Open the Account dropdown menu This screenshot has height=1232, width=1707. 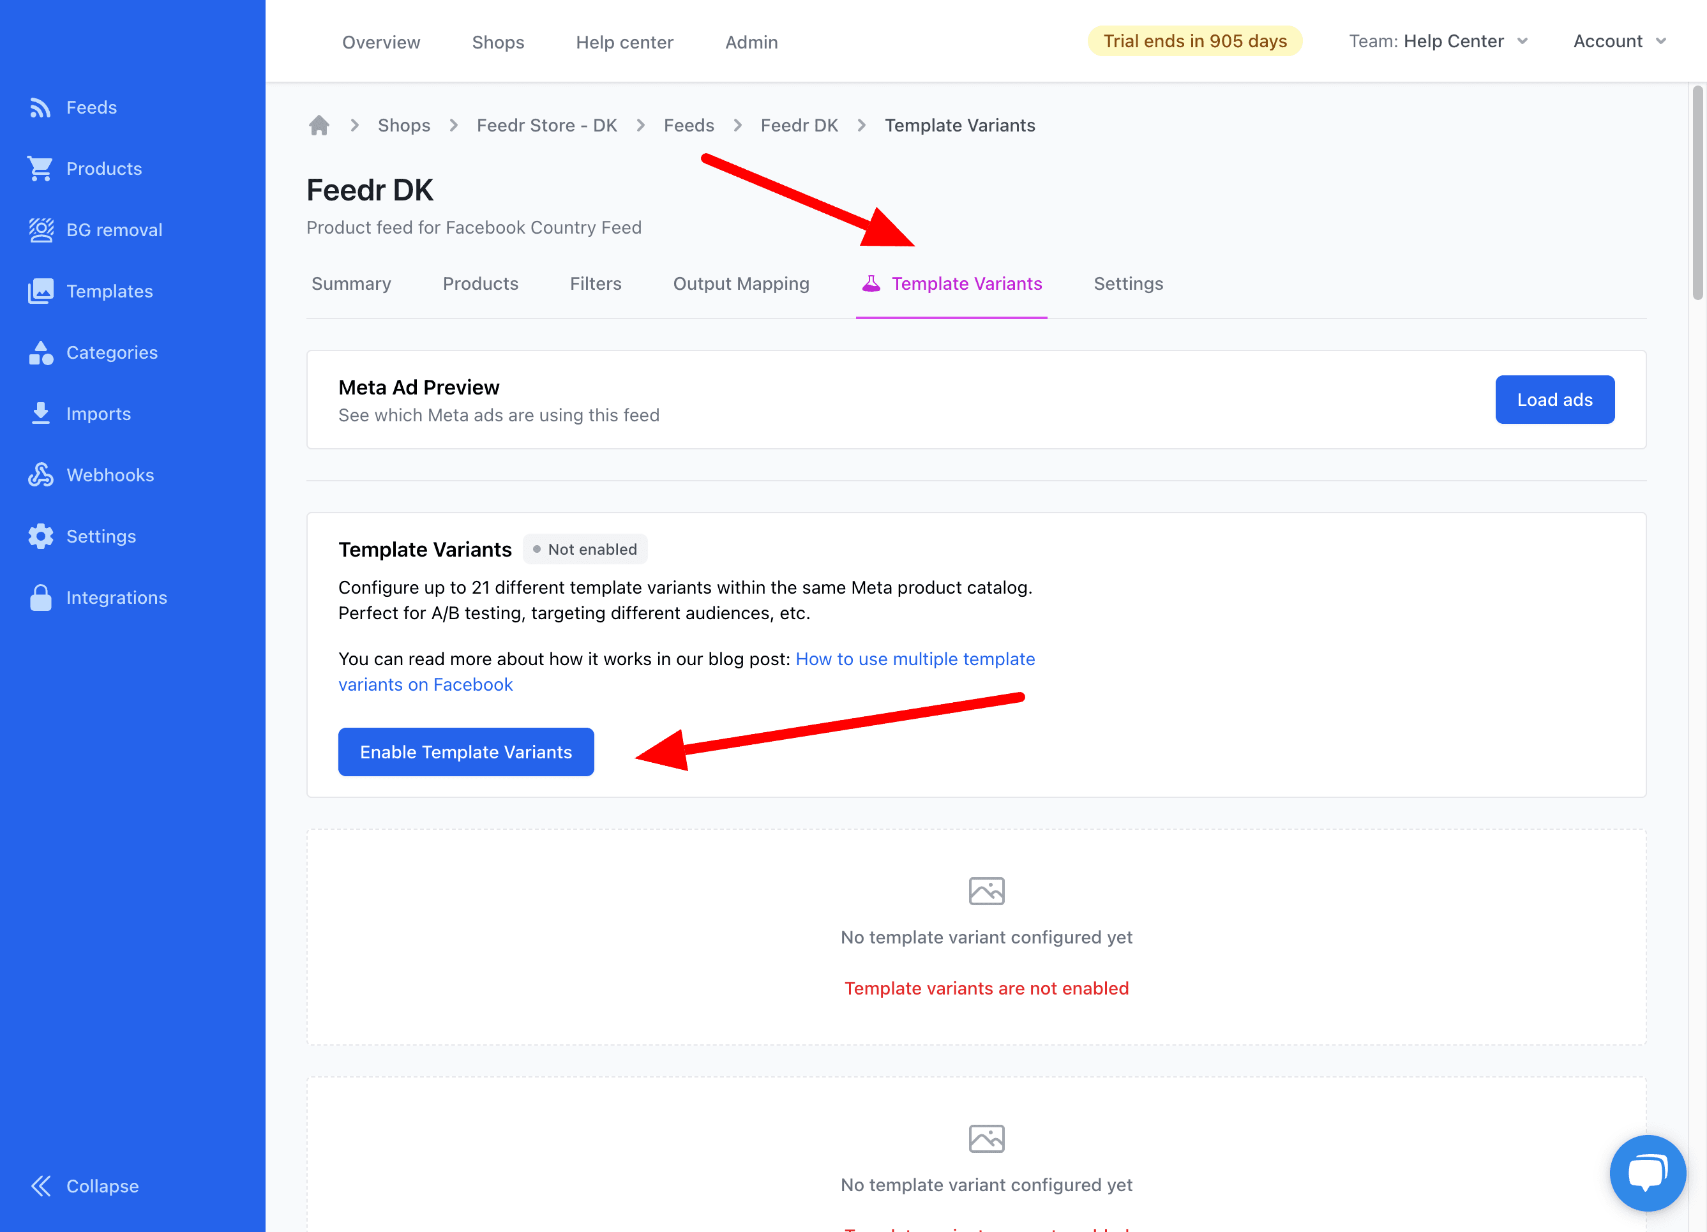coord(1619,41)
